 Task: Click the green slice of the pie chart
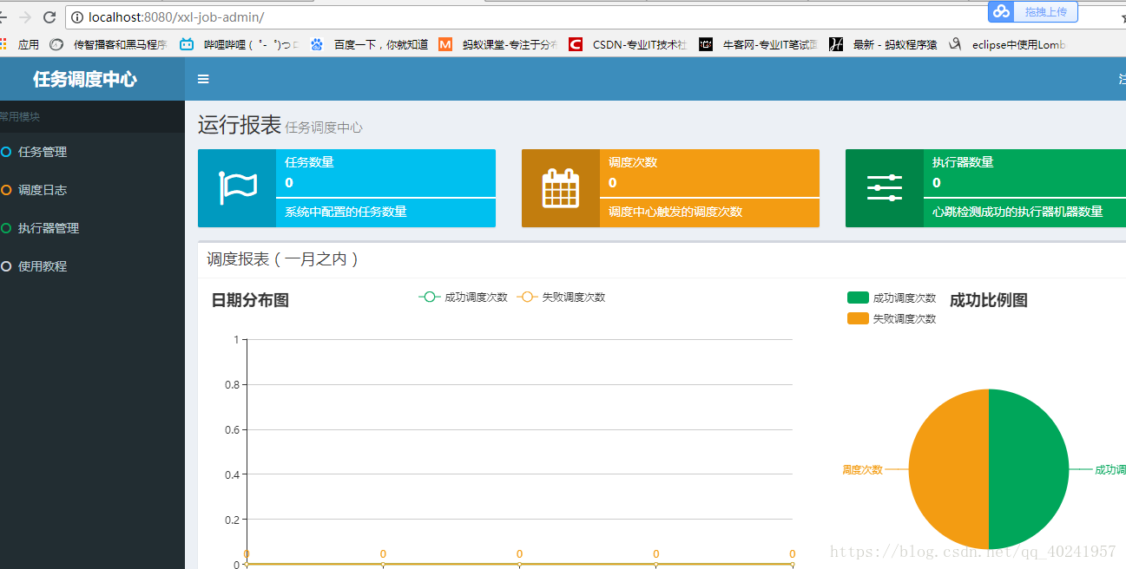pos(1029,468)
